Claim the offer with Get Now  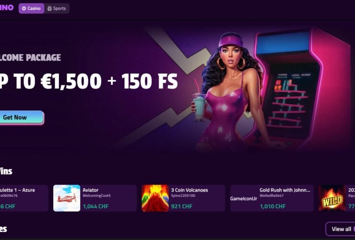(x=22, y=118)
